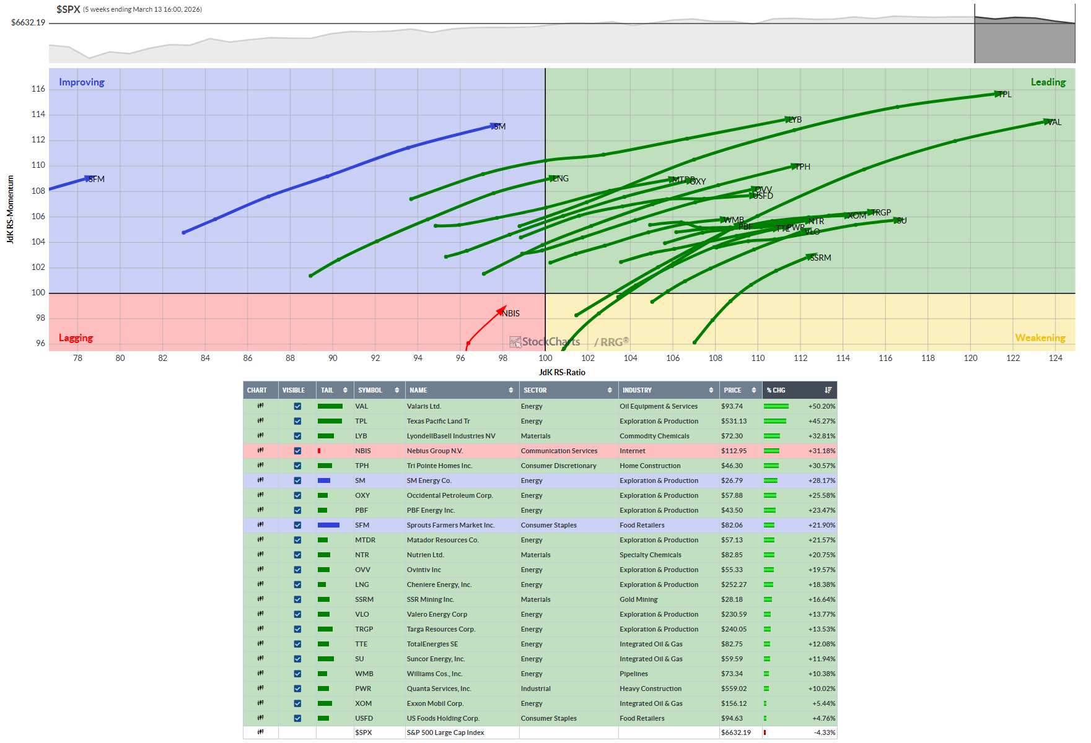Open the chart icon for WMB row
This screenshot has width=1091, height=743.
tap(261, 674)
